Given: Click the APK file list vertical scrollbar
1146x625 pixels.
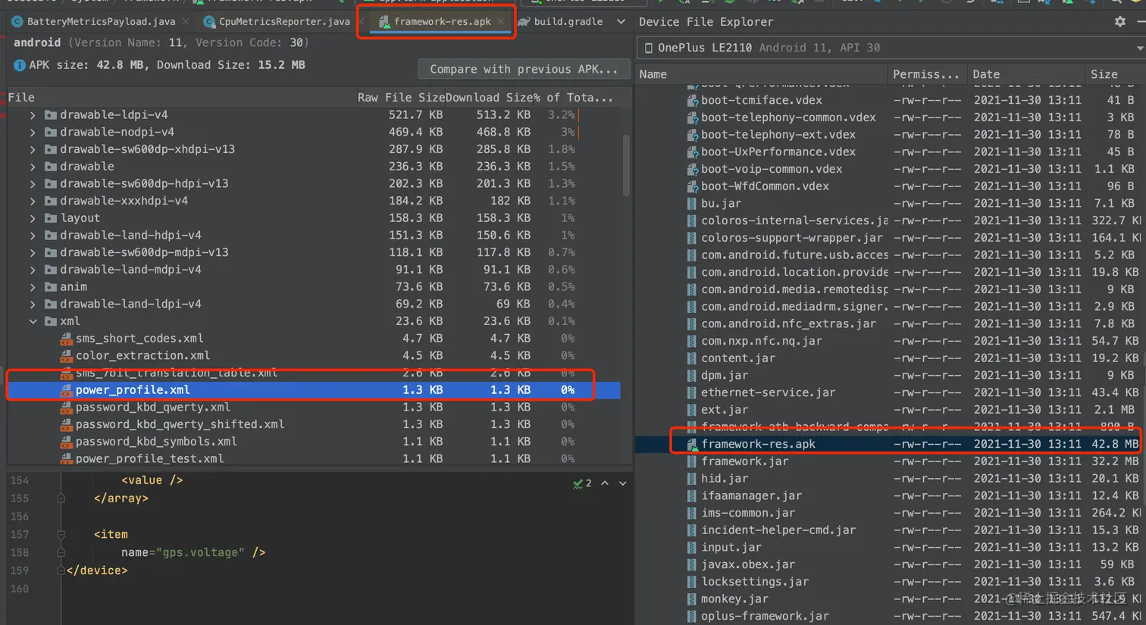Looking at the screenshot, I should 626,166.
